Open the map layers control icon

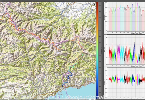click(94, 7)
